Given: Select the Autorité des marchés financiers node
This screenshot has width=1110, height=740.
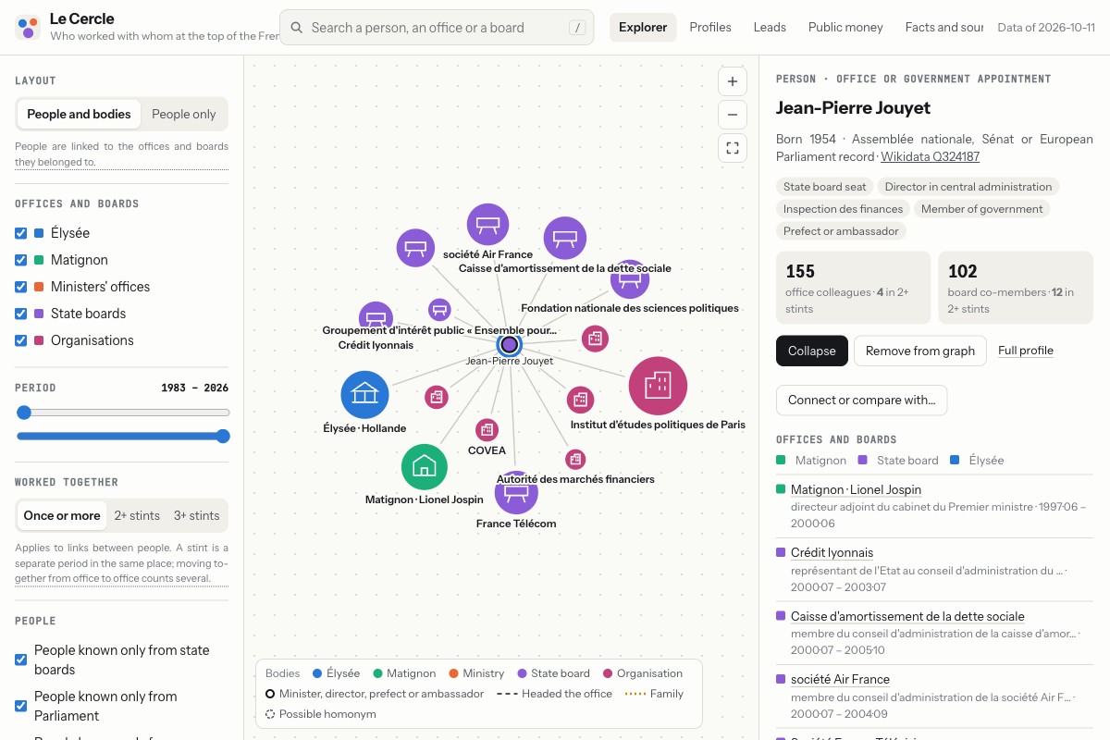Looking at the screenshot, I should pos(575,459).
